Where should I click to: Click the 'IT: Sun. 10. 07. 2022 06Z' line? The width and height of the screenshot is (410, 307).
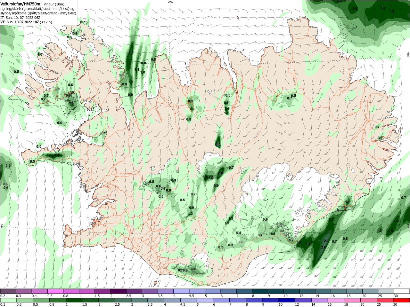(20, 18)
